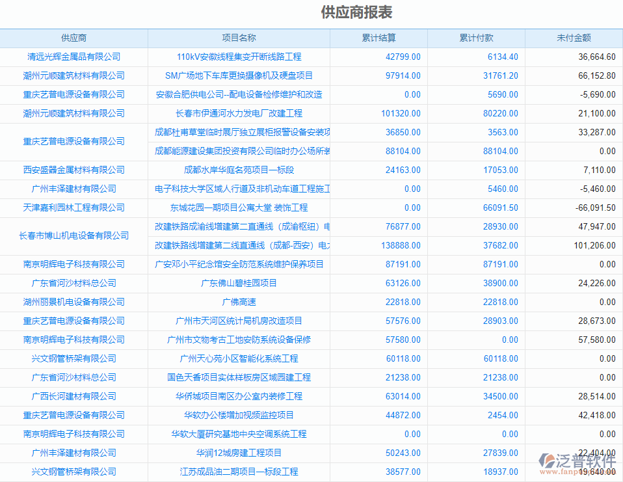Click payment amount 6134.40
Viewport: 623px width, 482px height.
pyautogui.click(x=502, y=57)
